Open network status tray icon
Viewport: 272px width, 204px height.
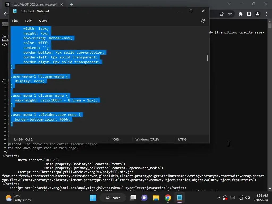click(x=241, y=198)
